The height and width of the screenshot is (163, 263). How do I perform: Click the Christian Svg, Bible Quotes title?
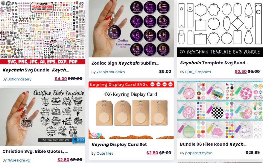click(35, 151)
